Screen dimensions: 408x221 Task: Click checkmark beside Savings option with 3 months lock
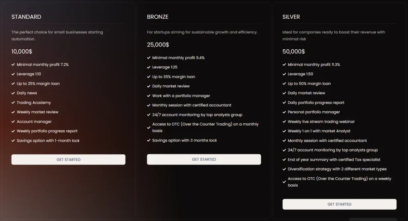149,140
